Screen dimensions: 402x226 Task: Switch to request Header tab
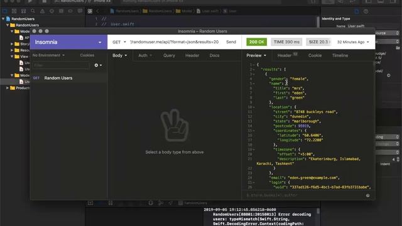pyautogui.click(x=192, y=56)
